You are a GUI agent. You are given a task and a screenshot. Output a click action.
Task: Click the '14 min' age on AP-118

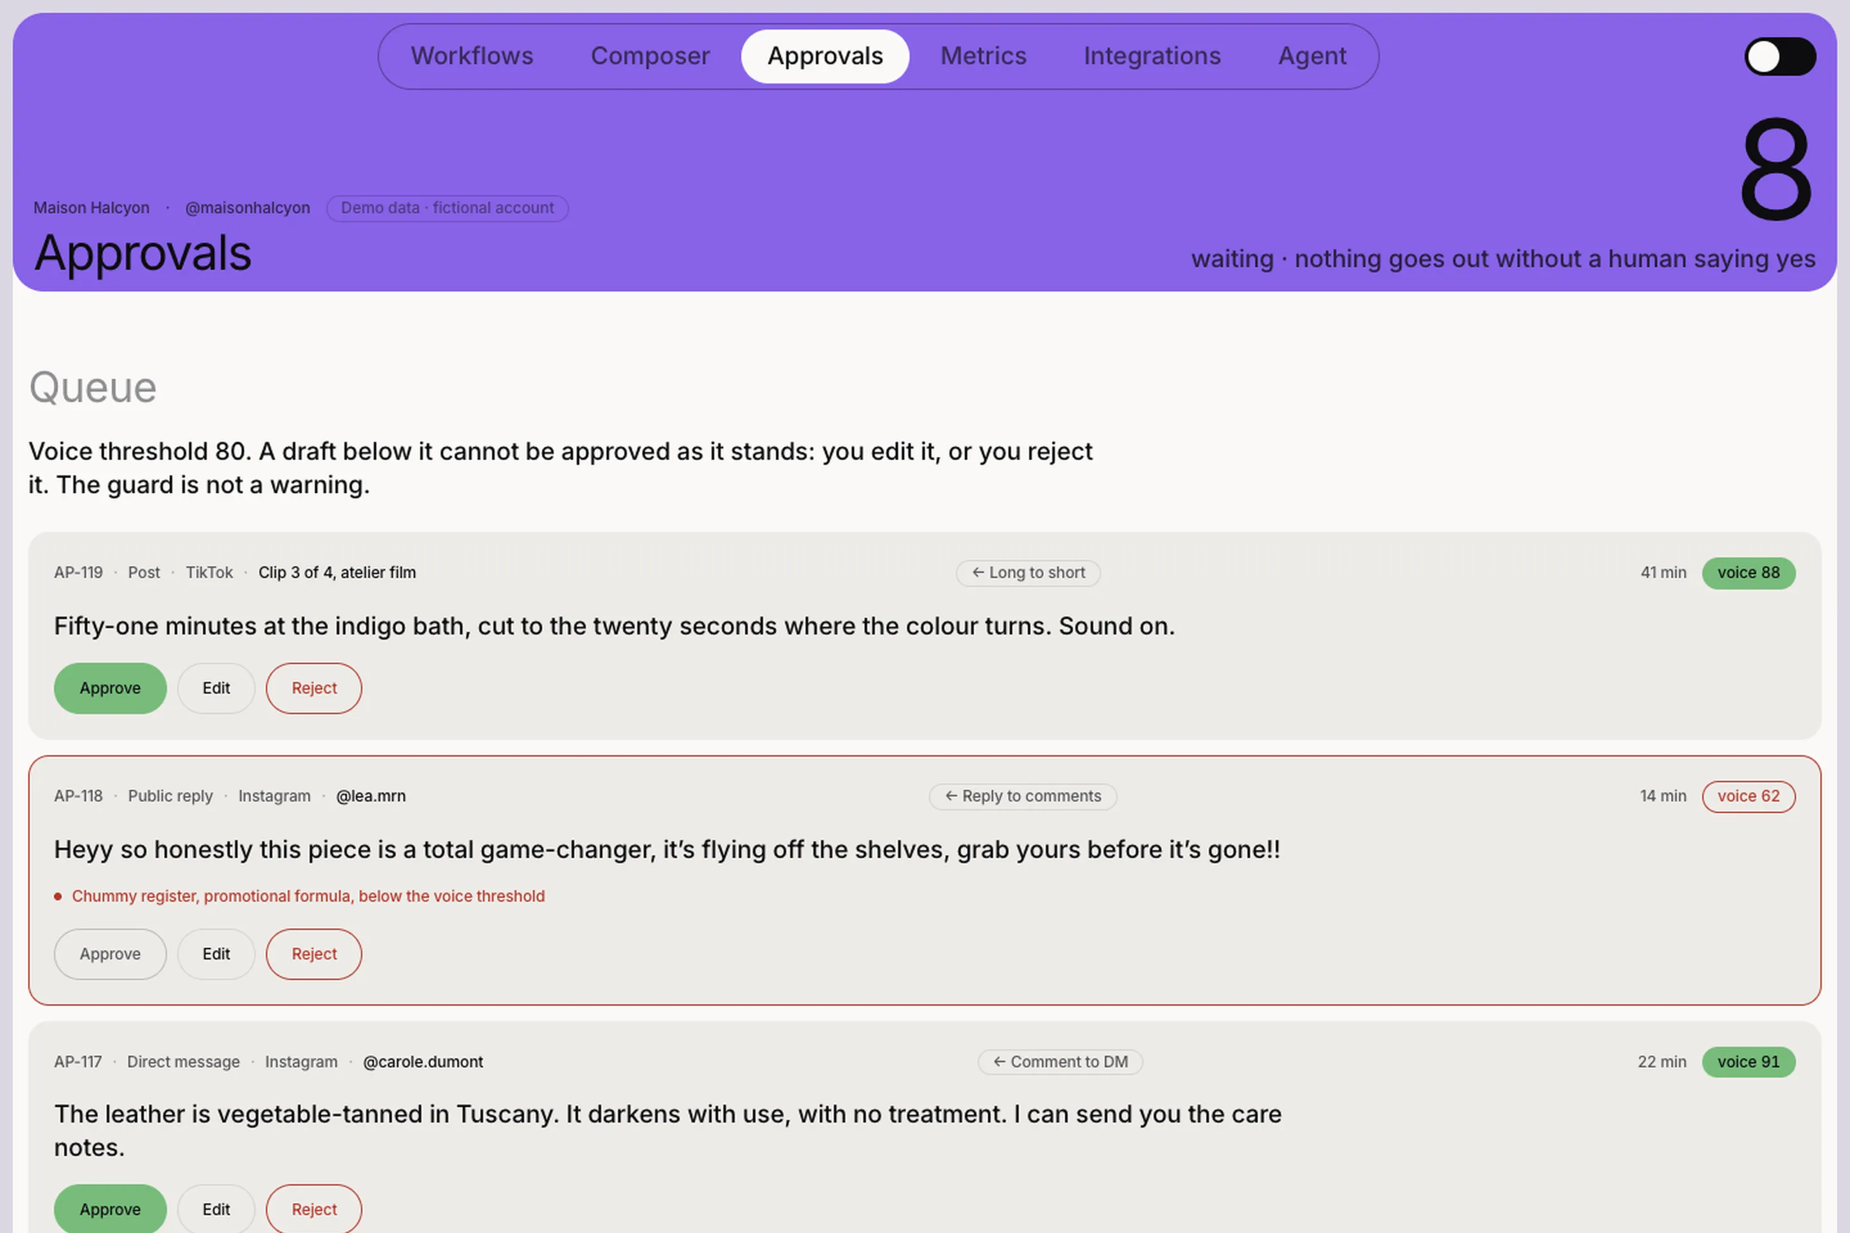tap(1664, 796)
